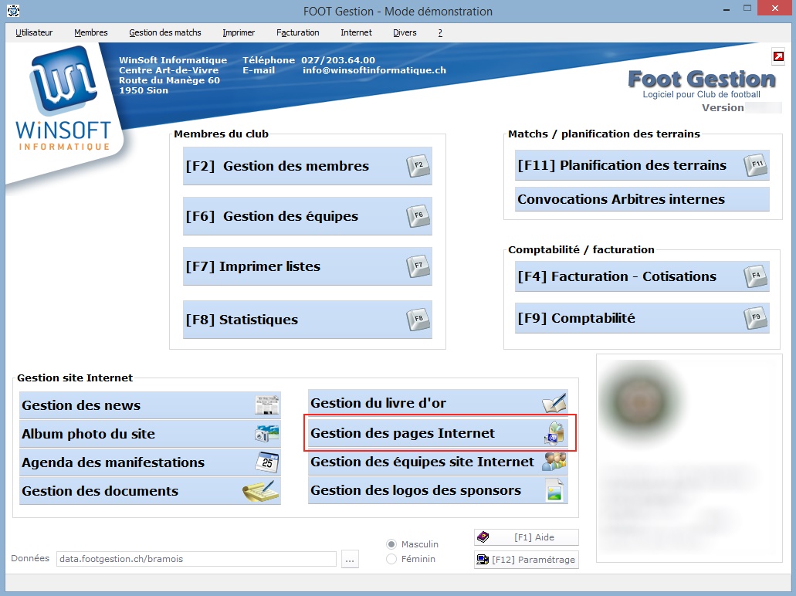Open the question mark help menu
Viewport: 796px width, 596px height.
coord(440,32)
